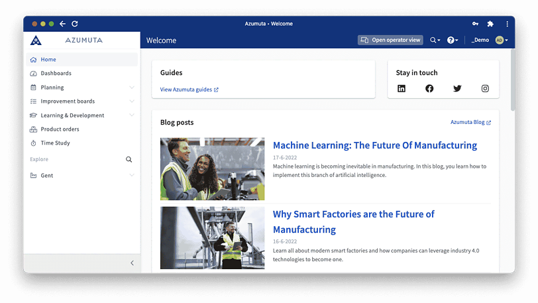Click the Planning calendar icon
This screenshot has height=303, width=538.
click(x=33, y=88)
